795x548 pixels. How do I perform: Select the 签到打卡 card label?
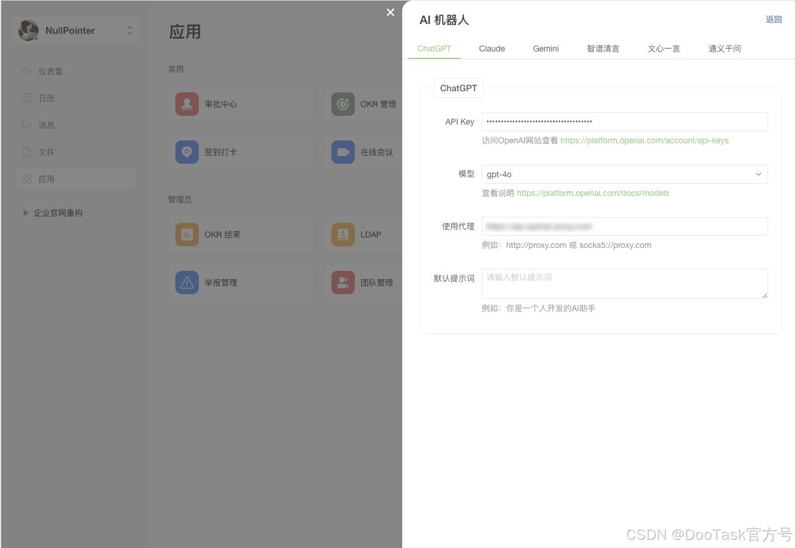(221, 152)
